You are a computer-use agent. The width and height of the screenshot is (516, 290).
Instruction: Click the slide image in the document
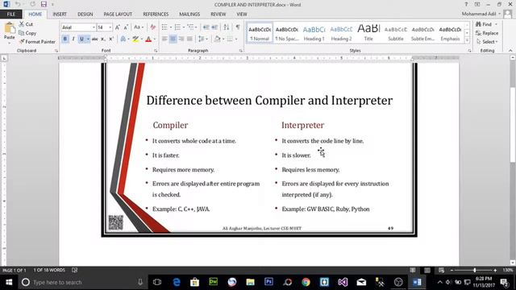[259, 150]
